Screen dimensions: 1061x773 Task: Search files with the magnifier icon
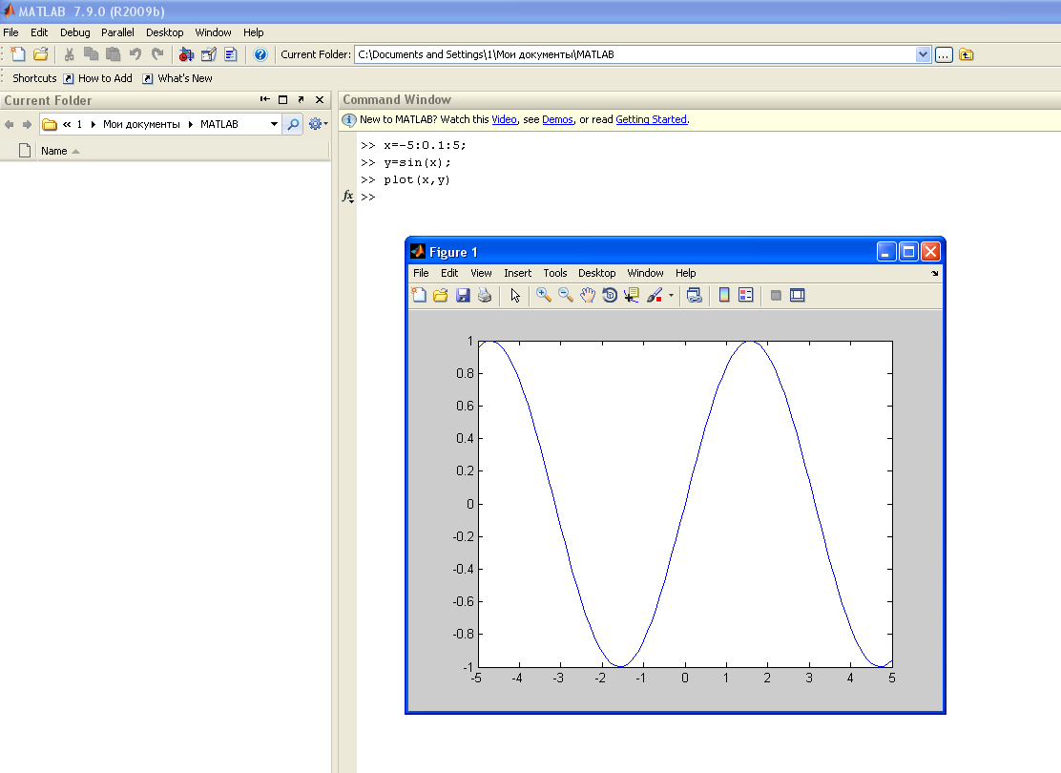tap(293, 124)
